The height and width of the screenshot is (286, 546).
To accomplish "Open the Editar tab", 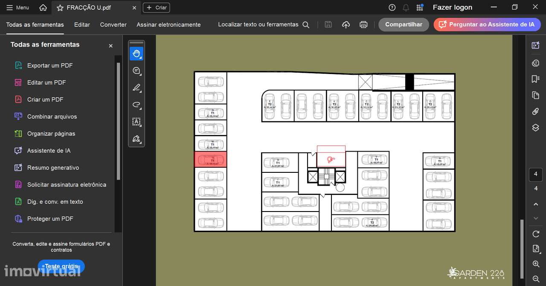I will pyautogui.click(x=82, y=25).
